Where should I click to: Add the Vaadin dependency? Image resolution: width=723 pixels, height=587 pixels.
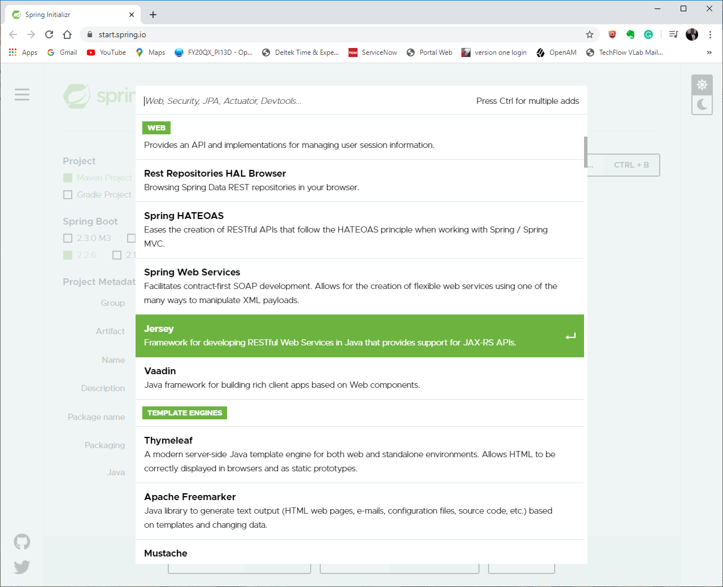360,378
